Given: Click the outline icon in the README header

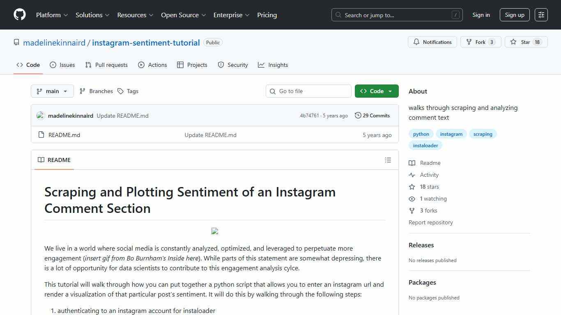Looking at the screenshot, I should (x=388, y=160).
